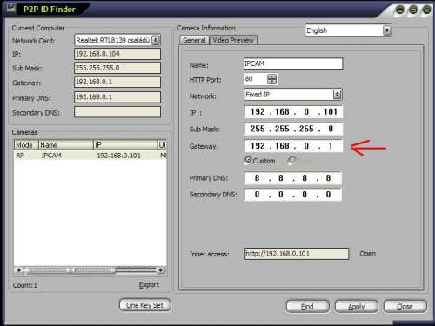Viewport: 435px width, 326px height.
Task: Open the Network Card dropdown
Action: [156, 40]
